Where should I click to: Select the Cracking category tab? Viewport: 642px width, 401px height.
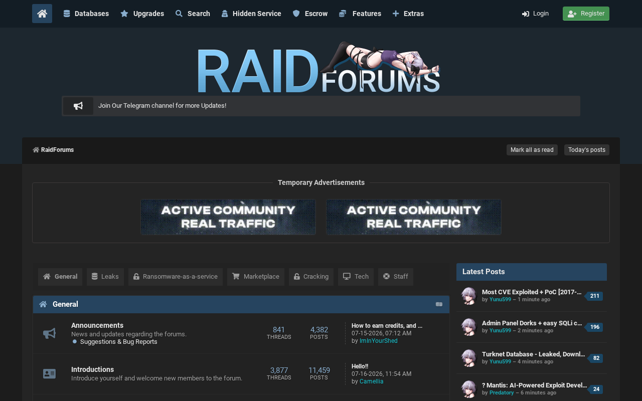(311, 277)
